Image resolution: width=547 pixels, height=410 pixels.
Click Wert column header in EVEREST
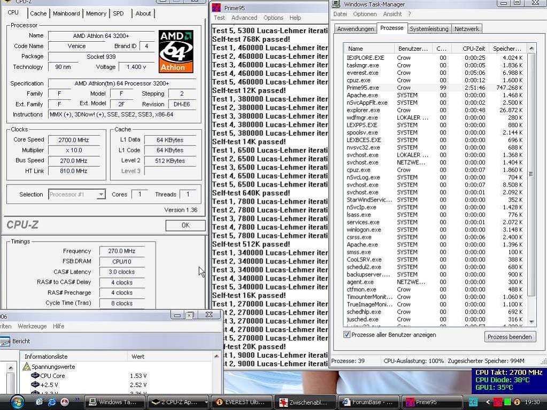click(x=170, y=357)
